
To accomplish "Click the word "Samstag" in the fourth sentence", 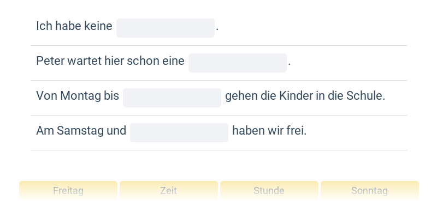I will tap(76, 131).
